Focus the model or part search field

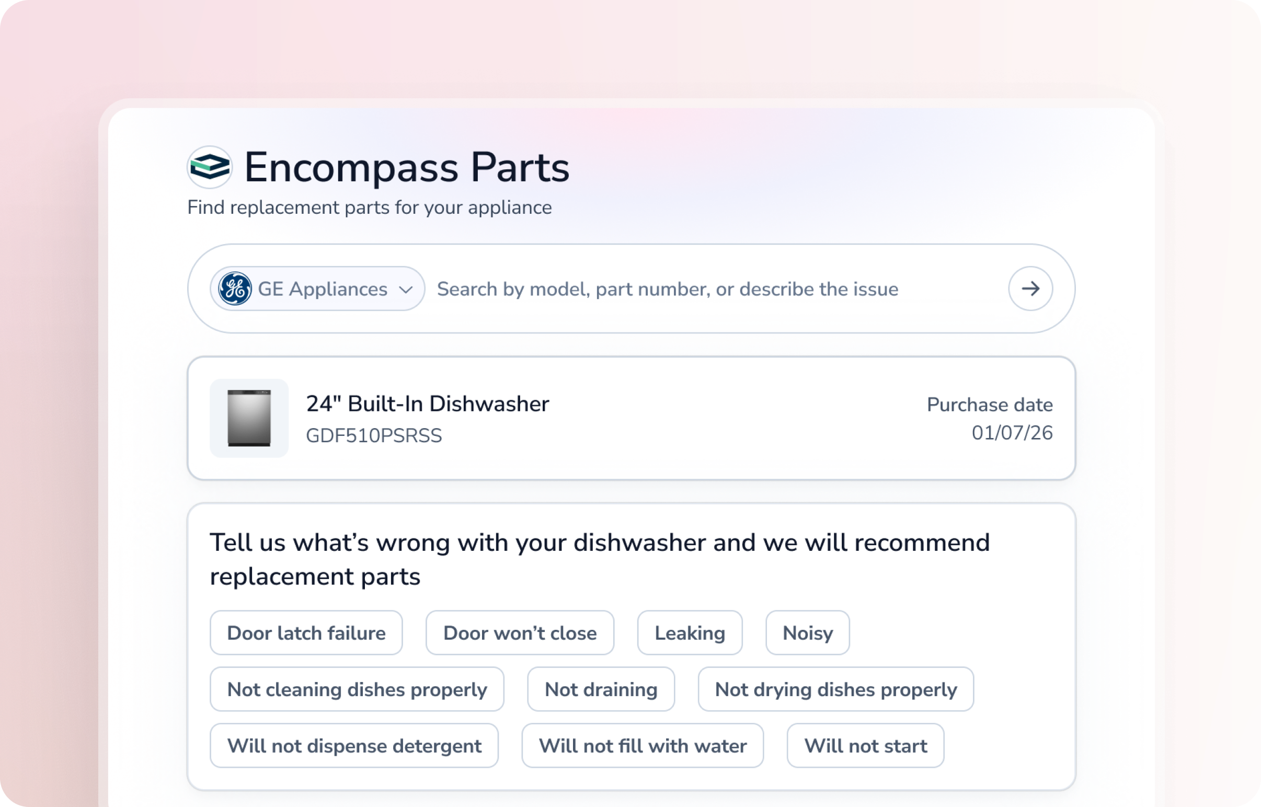click(717, 289)
